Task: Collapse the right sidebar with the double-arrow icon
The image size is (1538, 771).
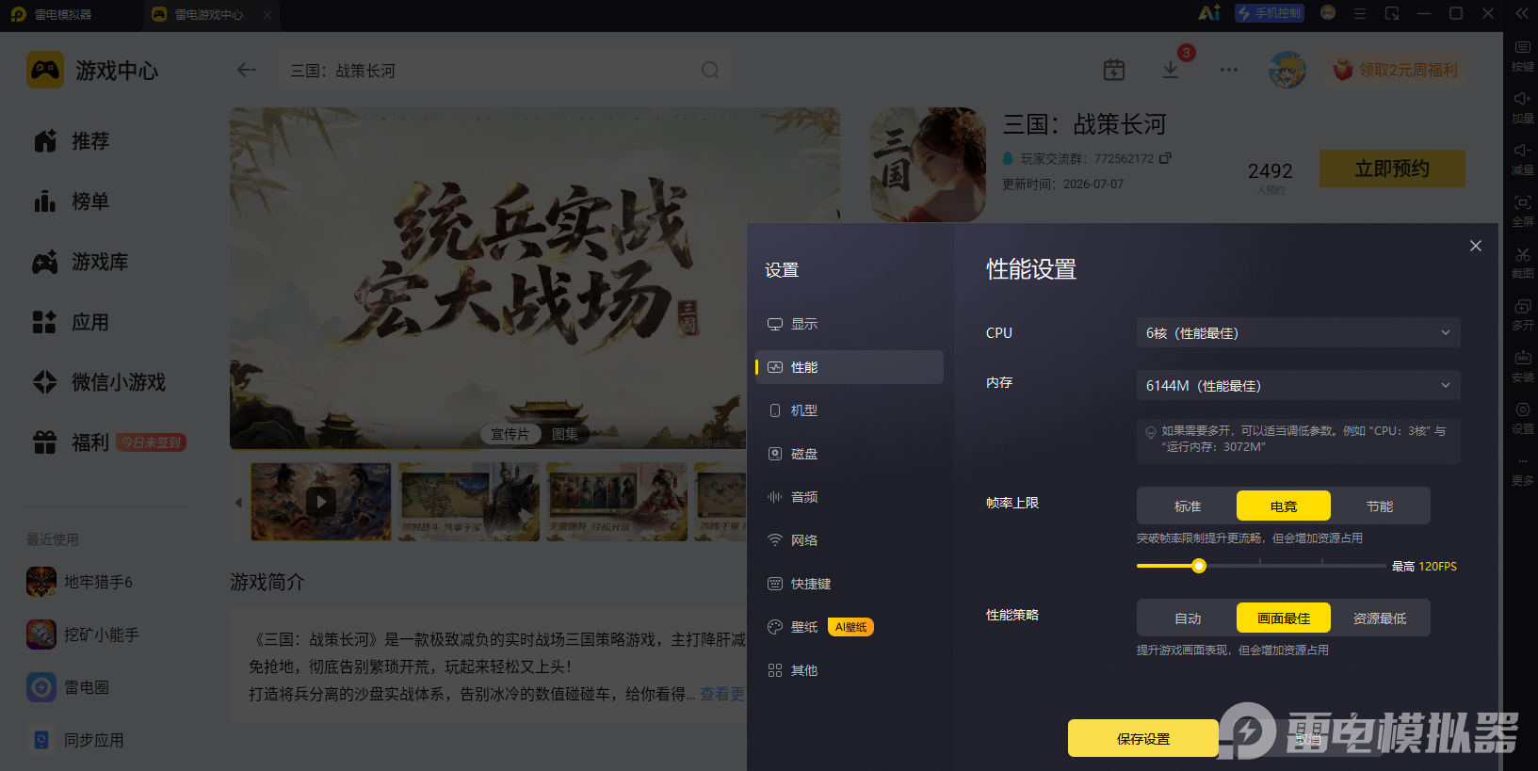Action: (1522, 13)
